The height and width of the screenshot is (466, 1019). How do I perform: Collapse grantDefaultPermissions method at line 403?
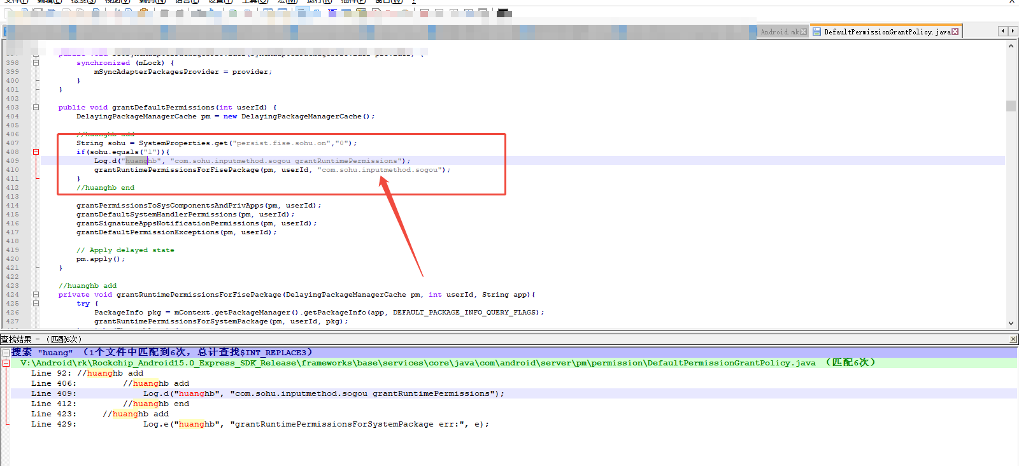(36, 108)
